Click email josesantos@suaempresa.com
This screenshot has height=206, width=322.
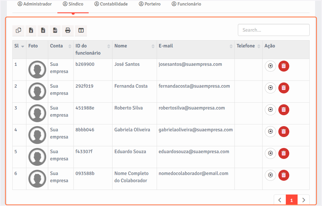click(x=190, y=64)
